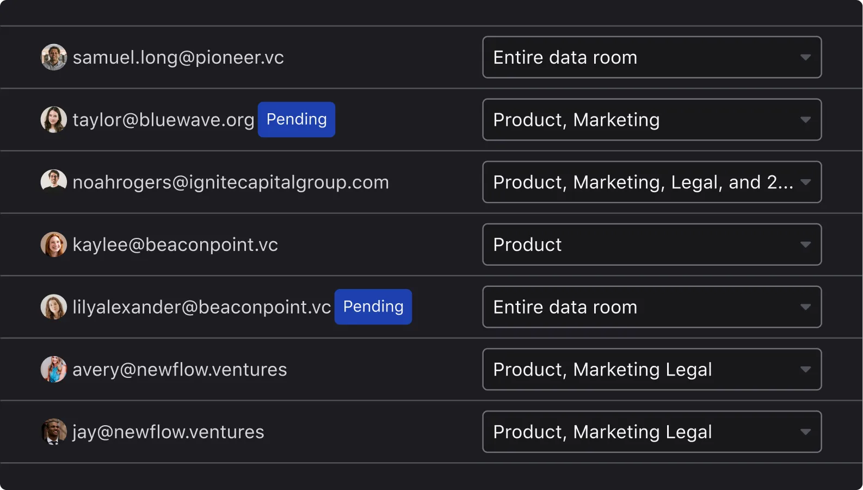Click avery@newflow.ventures avatar
Image resolution: width=863 pixels, height=490 pixels.
(x=54, y=369)
